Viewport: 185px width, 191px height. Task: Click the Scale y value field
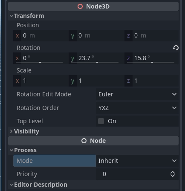[x=97, y=81]
